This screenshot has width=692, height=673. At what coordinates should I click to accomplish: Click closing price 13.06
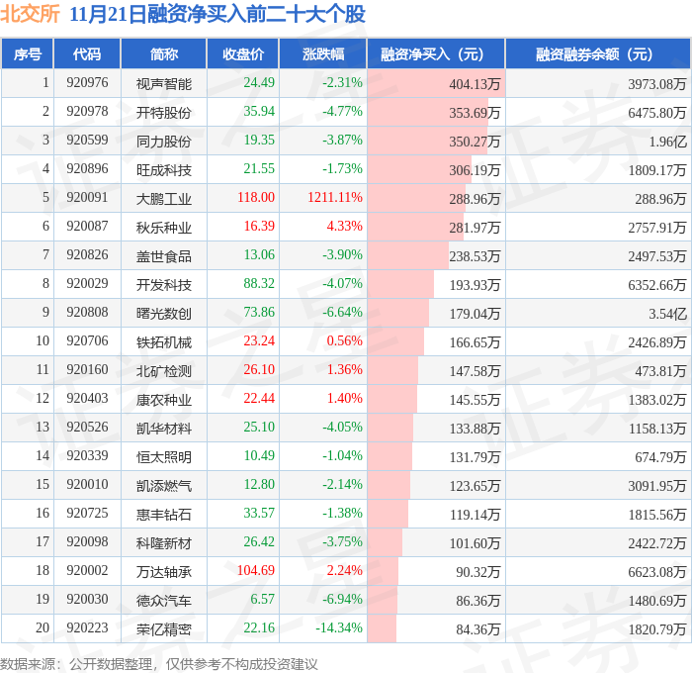click(x=259, y=254)
